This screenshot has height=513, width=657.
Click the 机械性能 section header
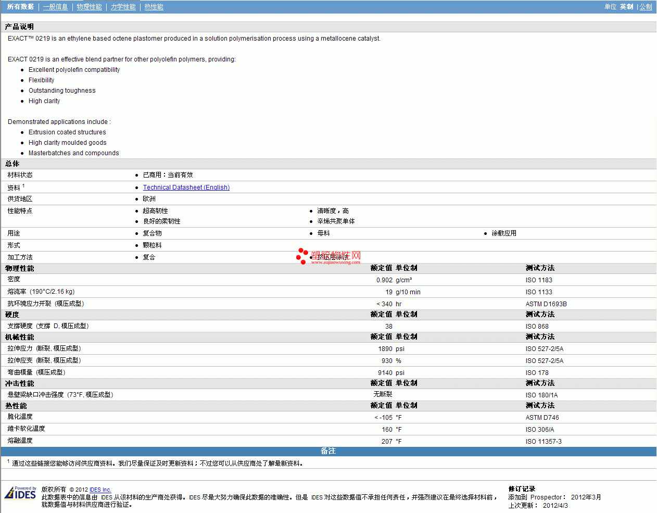point(19,337)
